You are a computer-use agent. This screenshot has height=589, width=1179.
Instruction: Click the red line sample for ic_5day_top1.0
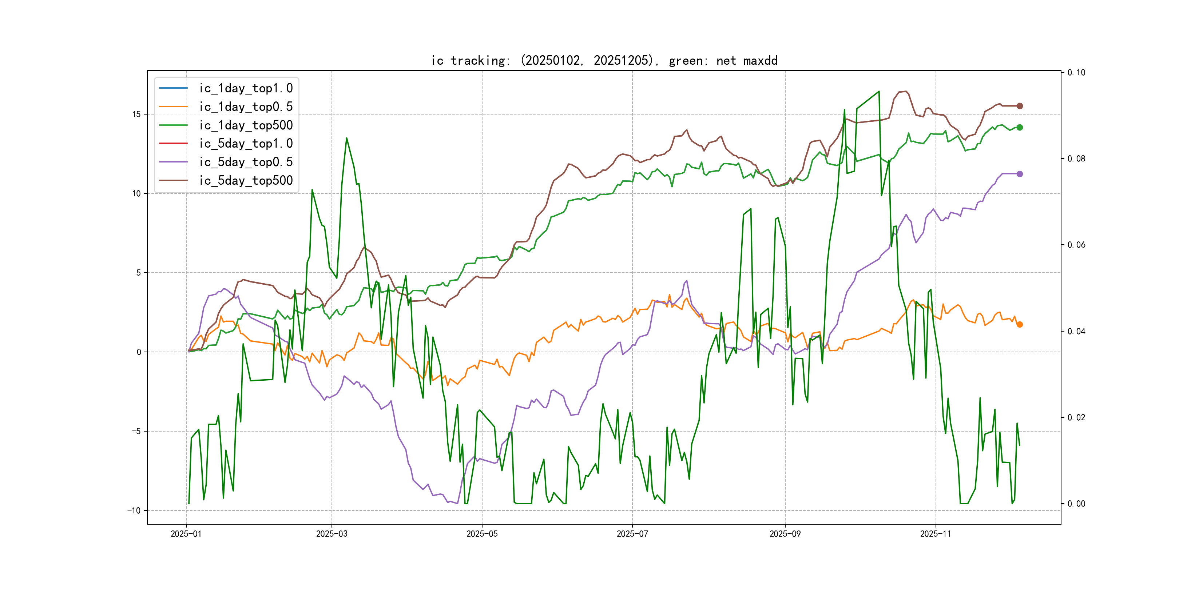(173, 143)
